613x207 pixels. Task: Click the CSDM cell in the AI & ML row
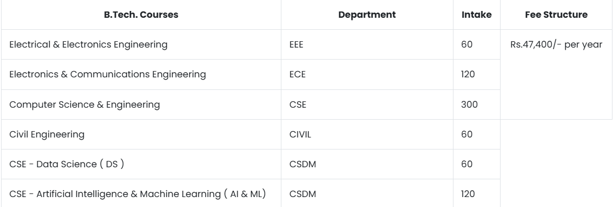point(367,193)
